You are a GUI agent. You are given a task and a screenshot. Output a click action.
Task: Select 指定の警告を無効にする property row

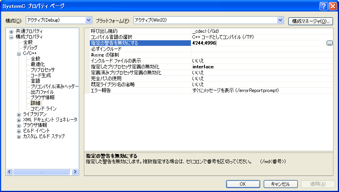pos(141,43)
